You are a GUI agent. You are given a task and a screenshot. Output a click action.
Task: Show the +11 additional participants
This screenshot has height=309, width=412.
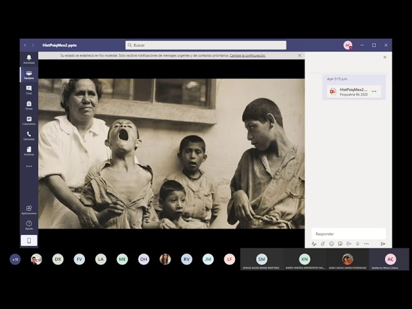(x=15, y=259)
